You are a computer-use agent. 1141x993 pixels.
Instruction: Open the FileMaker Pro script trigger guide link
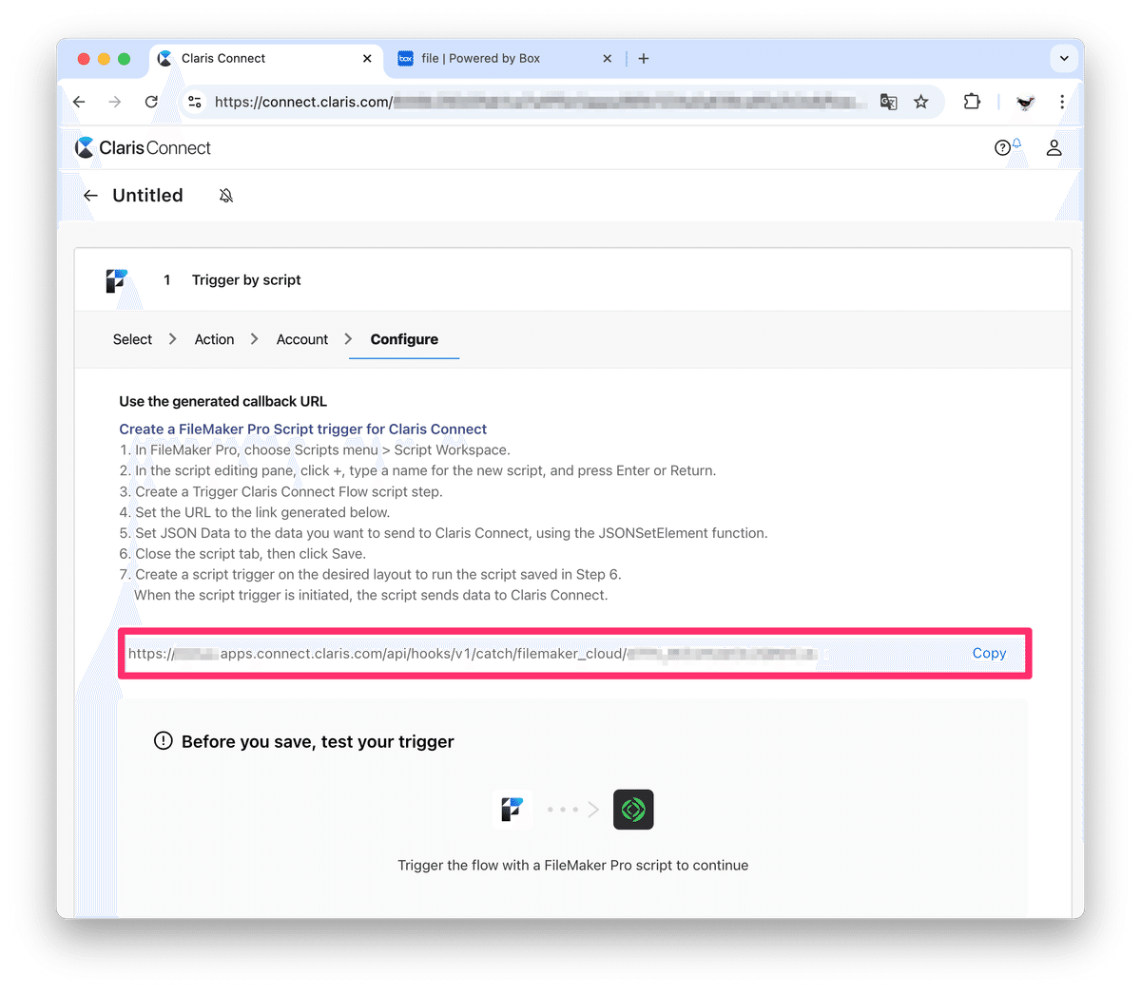tap(302, 429)
